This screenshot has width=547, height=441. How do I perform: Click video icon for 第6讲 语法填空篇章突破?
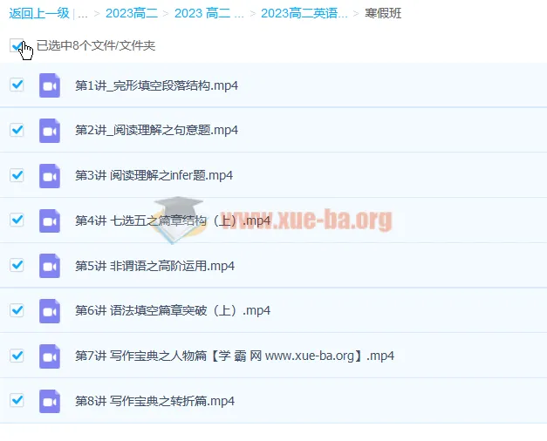click(x=50, y=311)
